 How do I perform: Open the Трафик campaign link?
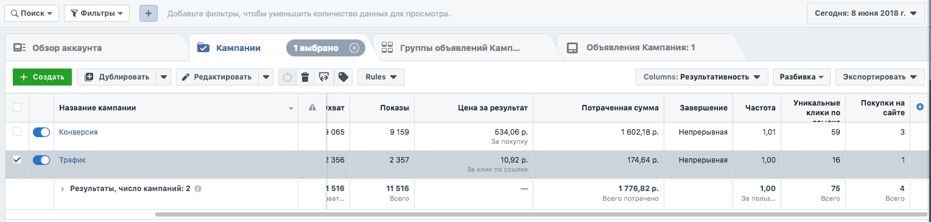click(72, 160)
